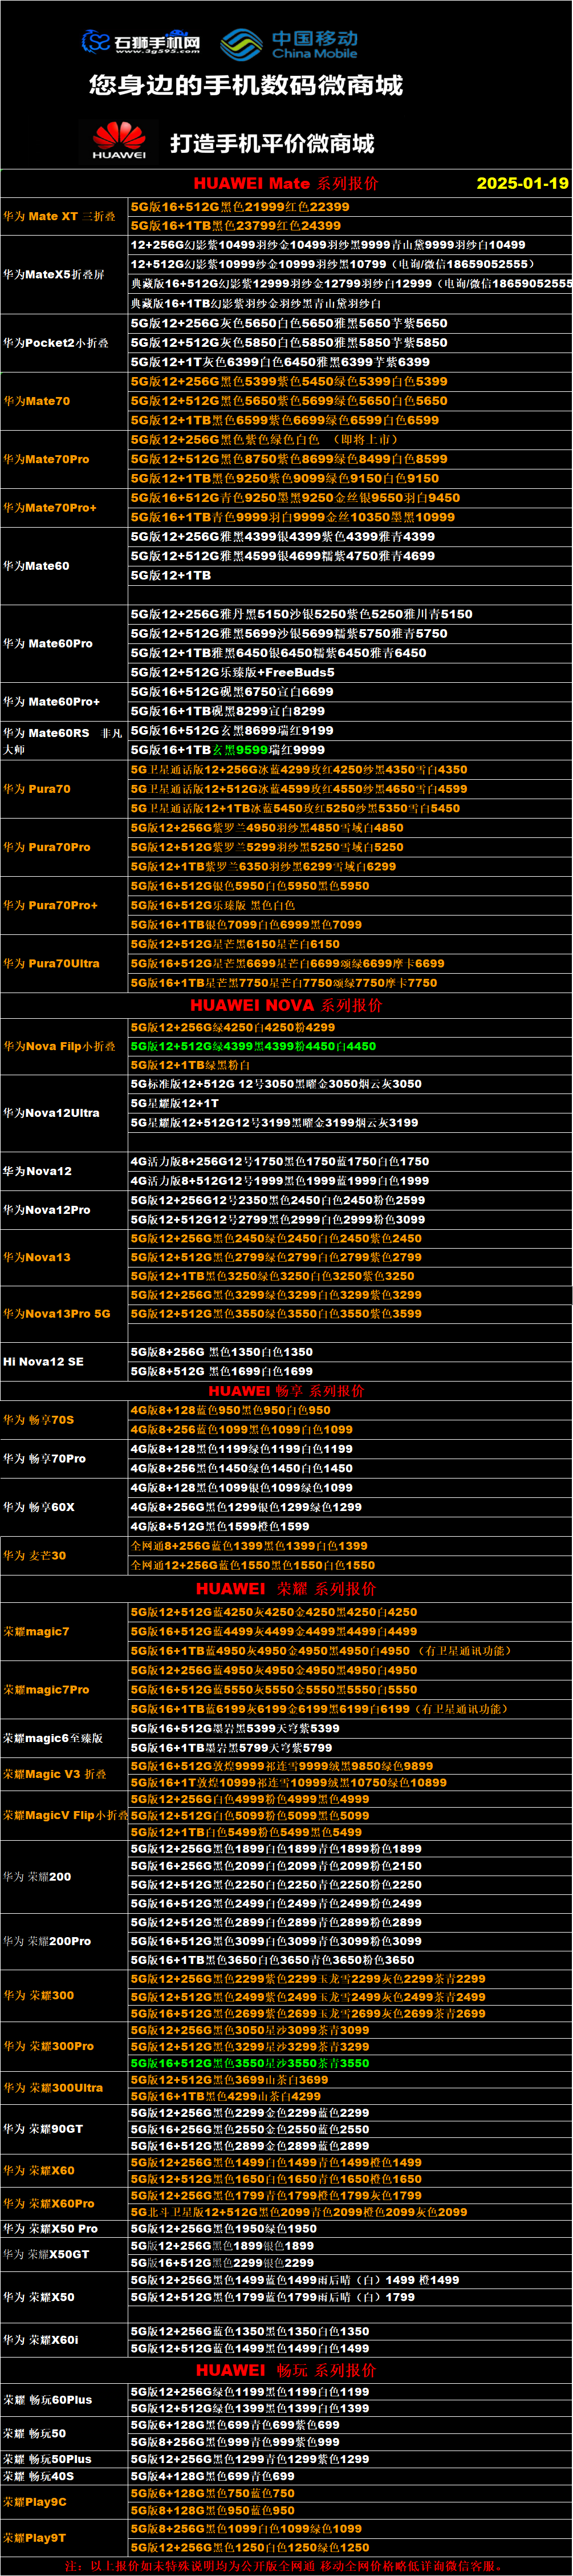Click the China Mobile logo

click(289, 44)
